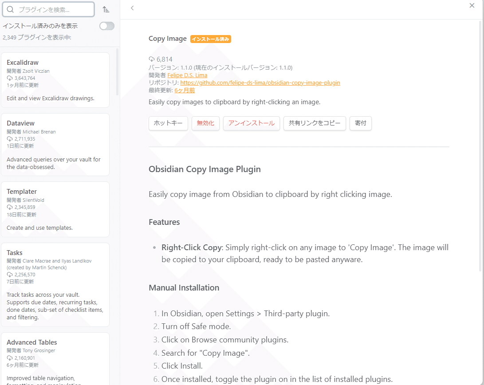Click step 'Click on Browse community plugins.'
Image resolution: width=484 pixels, height=385 pixels.
[x=225, y=340]
